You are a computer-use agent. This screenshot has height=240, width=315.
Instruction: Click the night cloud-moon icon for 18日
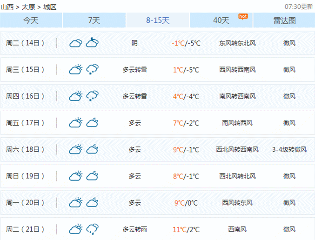[92, 149]
